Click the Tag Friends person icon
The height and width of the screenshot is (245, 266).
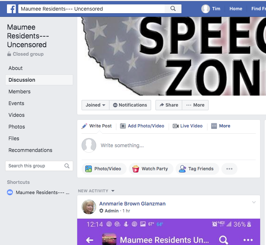[182, 169]
